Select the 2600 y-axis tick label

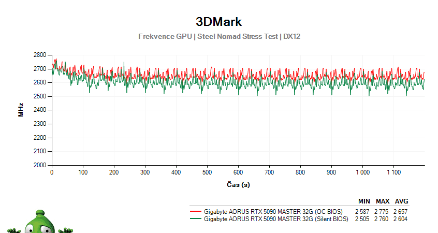coord(40,82)
